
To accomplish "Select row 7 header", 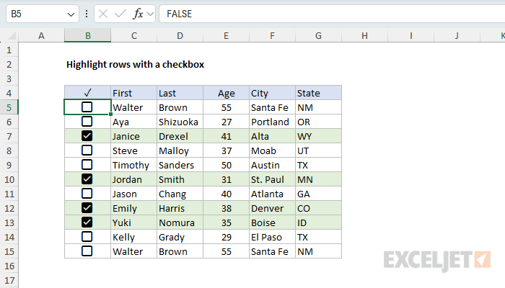I will 9,136.
